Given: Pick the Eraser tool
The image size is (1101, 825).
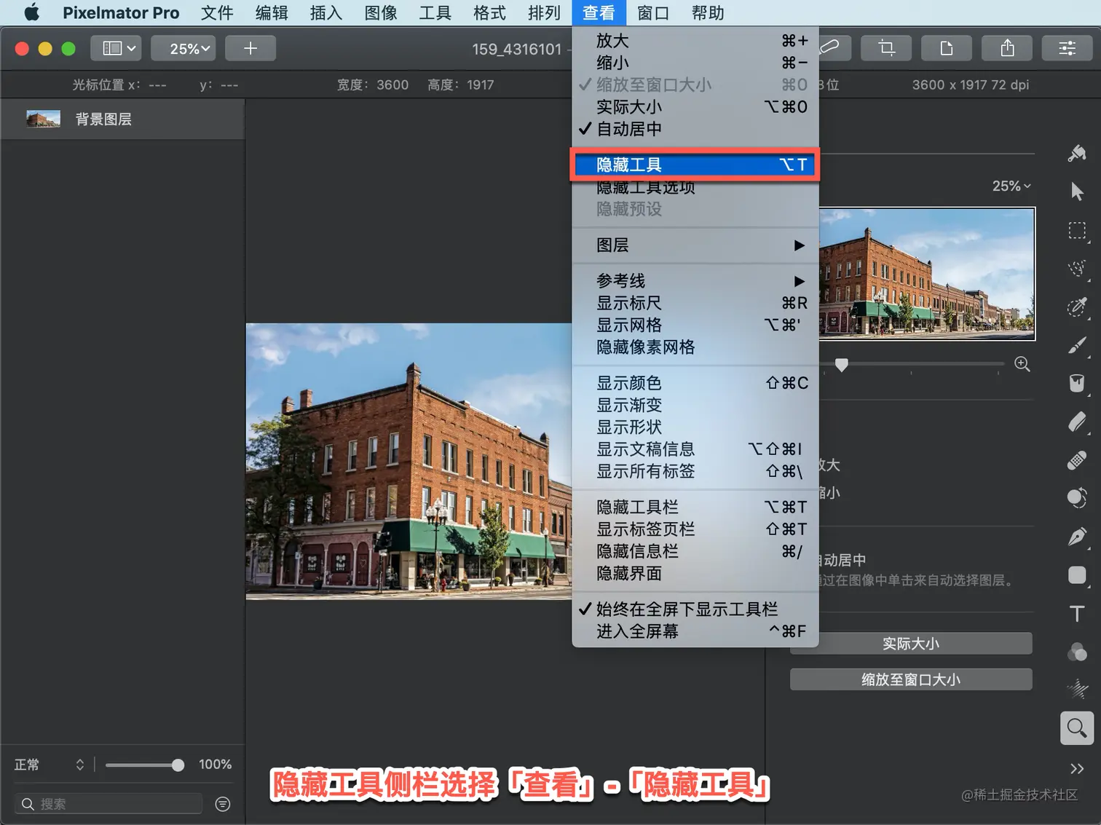Looking at the screenshot, I should click(1077, 422).
